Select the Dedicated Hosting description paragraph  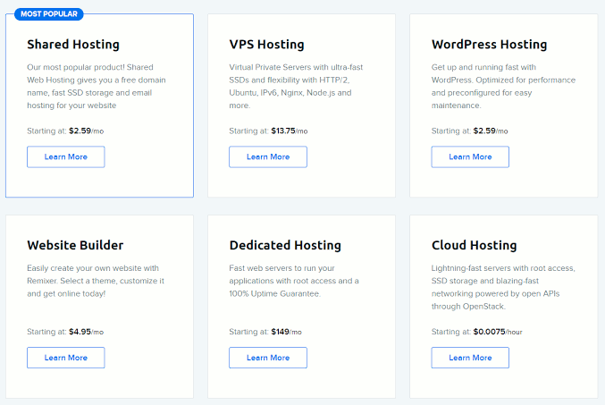click(x=294, y=281)
